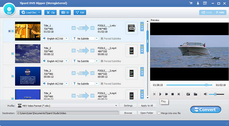Expand Title_1 chapters with plus icon

(x=9, y=31)
